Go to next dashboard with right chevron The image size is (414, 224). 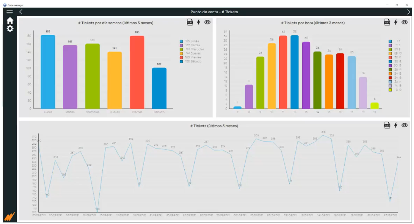(x=409, y=12)
